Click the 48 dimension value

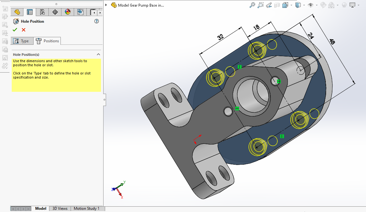point(332,42)
